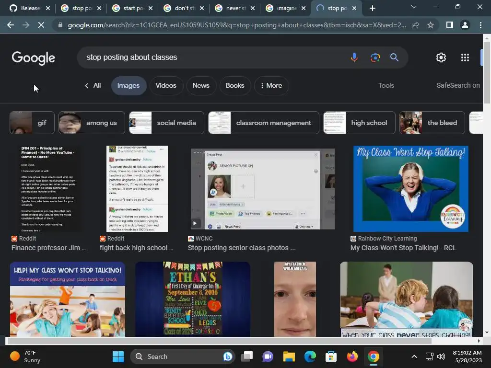Filter images by 'social media' chip
The image size is (491, 368).
[166, 123]
